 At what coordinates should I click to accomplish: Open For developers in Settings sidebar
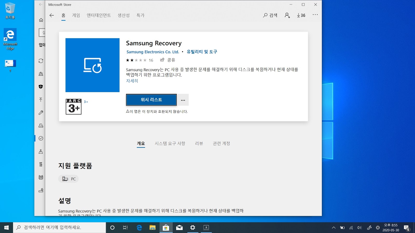(x=41, y=164)
